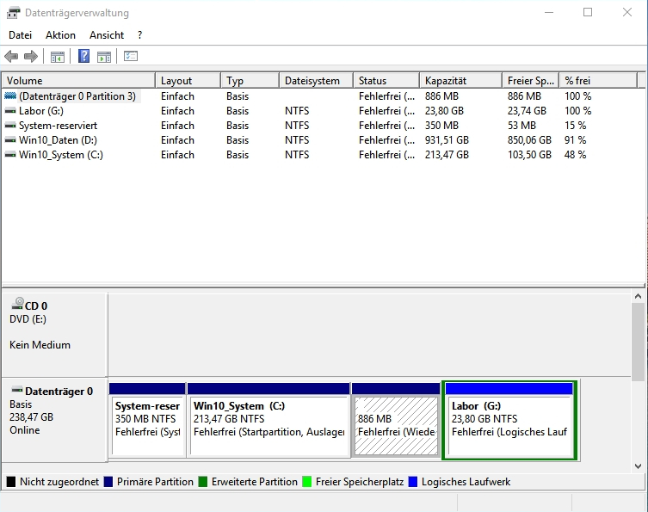
Task: Click the dark blue Primäre Partition legend swatch
Action: pyautogui.click(x=108, y=482)
